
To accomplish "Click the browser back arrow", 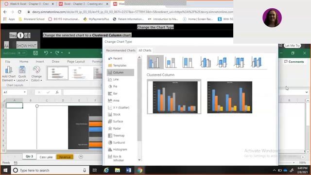I will pos(5,12).
